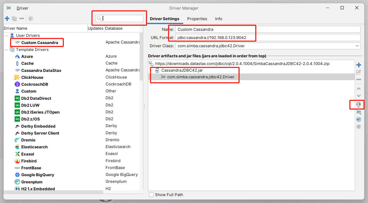Select the Cassandra DataStax driver

pos(41,70)
